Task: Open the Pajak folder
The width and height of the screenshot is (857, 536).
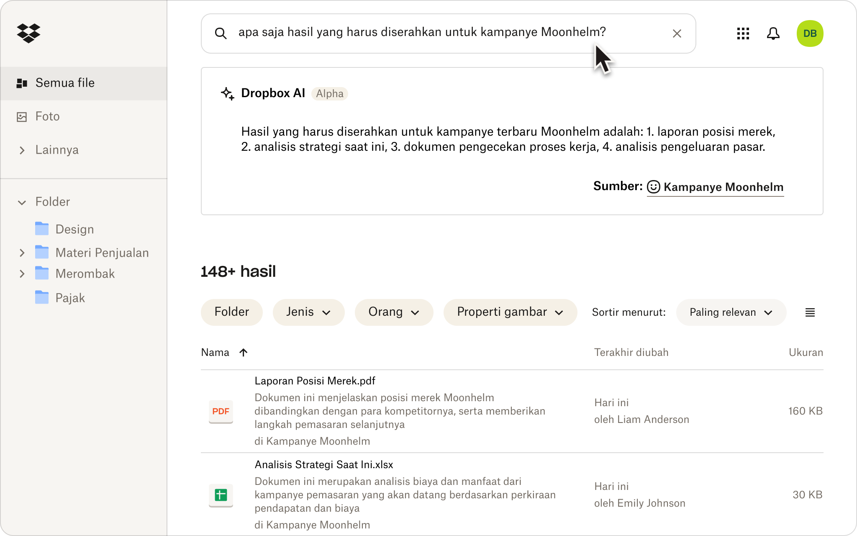Action: point(70,298)
